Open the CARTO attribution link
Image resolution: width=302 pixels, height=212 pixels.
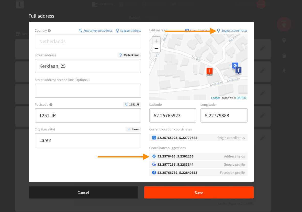coord(241,98)
